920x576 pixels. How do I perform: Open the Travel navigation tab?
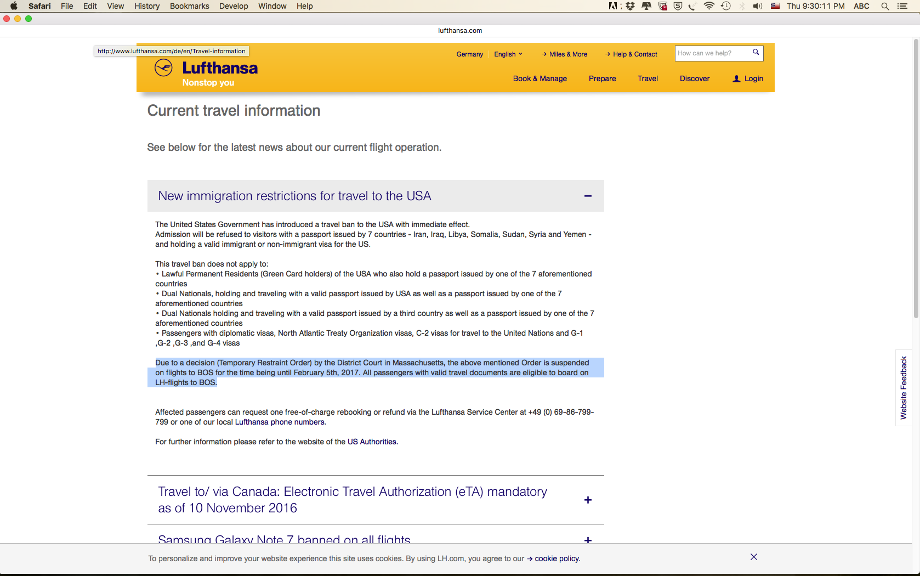[648, 78]
